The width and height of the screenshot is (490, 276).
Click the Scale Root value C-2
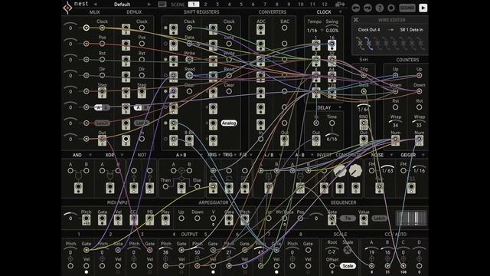[332, 252]
